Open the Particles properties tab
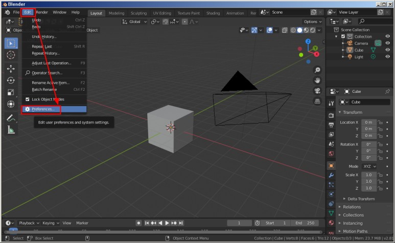 (x=331, y=185)
